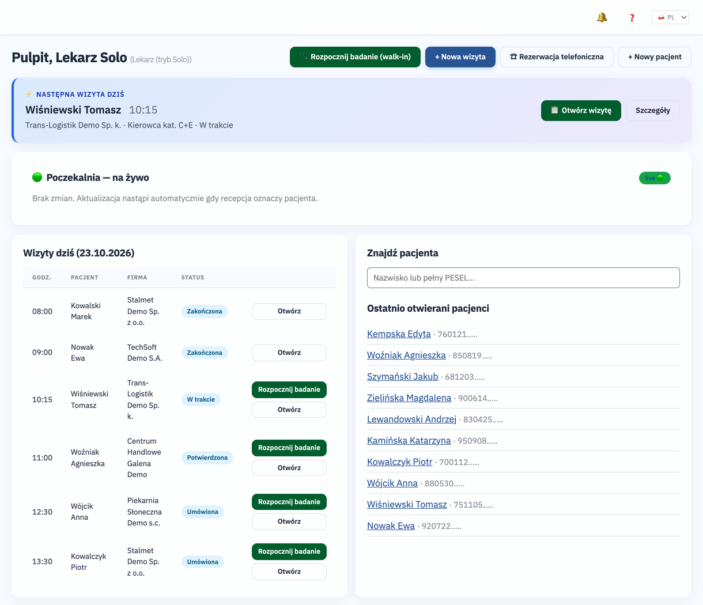Start exam for 11:00 Woźniak Agnieszka
This screenshot has width=703, height=605.
coord(289,448)
